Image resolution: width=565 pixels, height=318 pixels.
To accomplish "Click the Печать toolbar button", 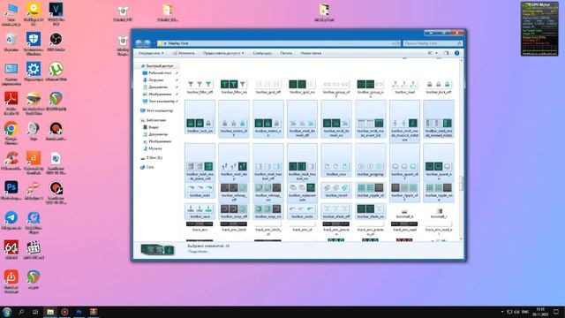I will pos(286,53).
